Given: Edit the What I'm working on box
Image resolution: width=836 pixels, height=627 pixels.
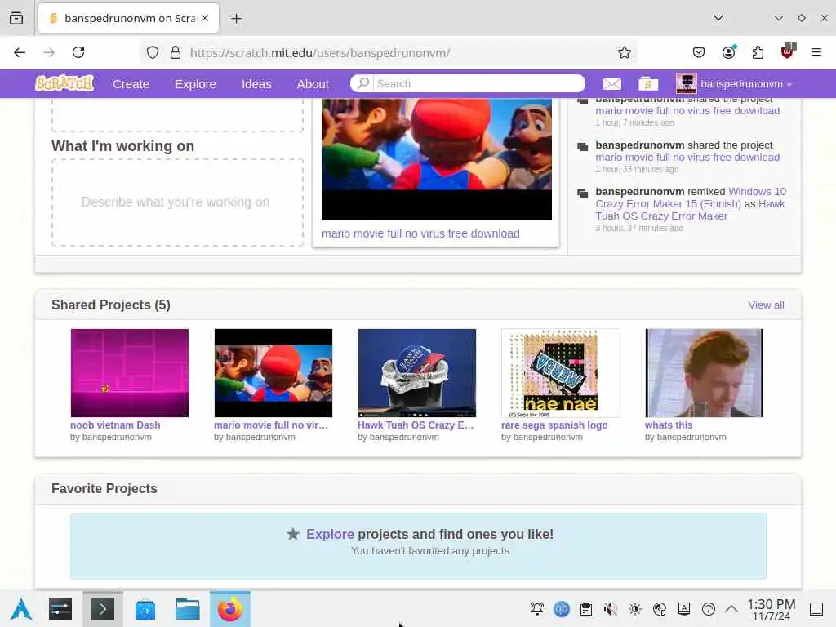Looking at the screenshot, I should click(177, 202).
